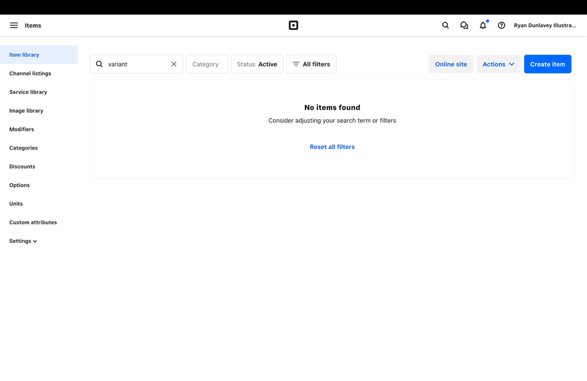Expand the Settings section in sidebar
This screenshot has width=587, height=381.
(x=23, y=241)
